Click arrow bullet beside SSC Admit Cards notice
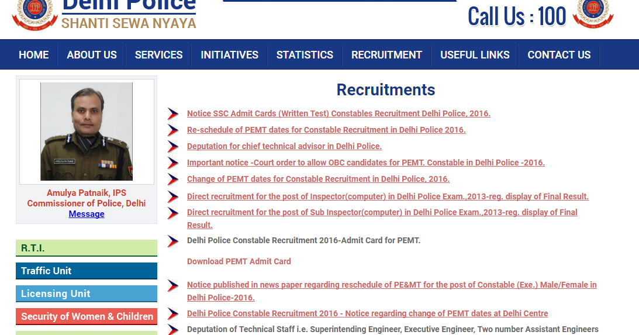 [x=173, y=113]
